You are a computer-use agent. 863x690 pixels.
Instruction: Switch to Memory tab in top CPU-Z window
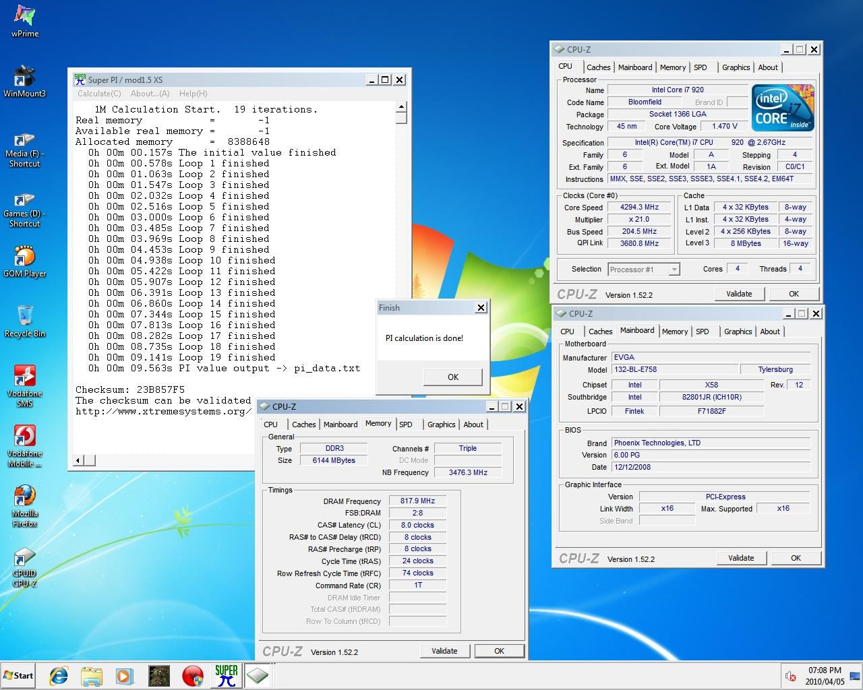(x=673, y=67)
